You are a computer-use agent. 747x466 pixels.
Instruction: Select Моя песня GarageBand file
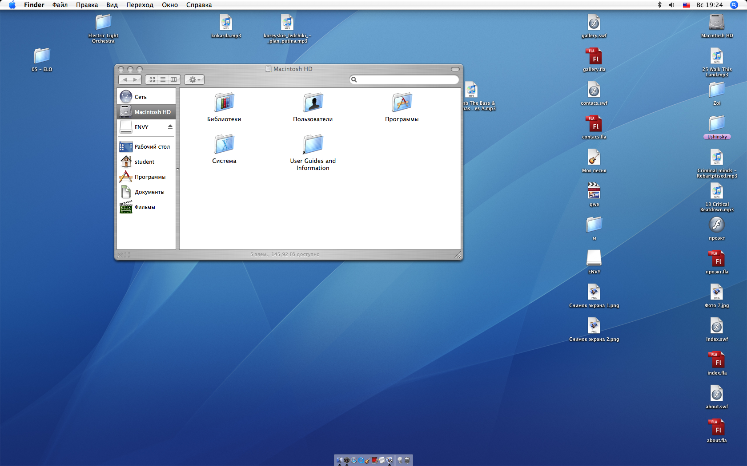[594, 161]
